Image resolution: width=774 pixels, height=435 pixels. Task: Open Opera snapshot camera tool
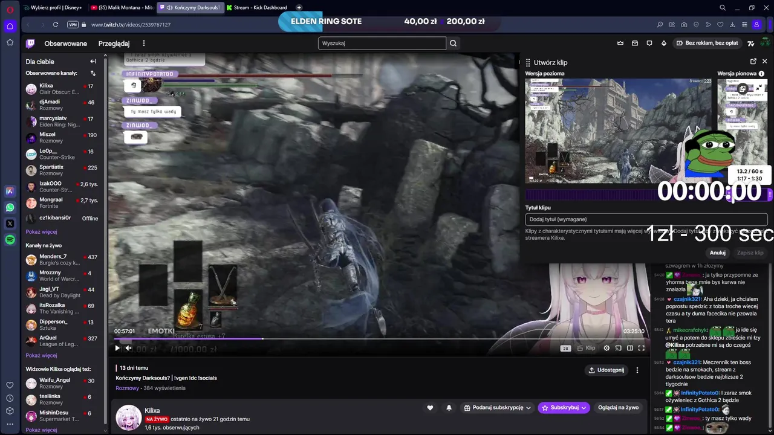tap(684, 25)
